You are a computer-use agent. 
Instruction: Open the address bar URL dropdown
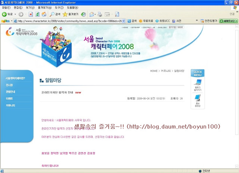(x=124, y=21)
